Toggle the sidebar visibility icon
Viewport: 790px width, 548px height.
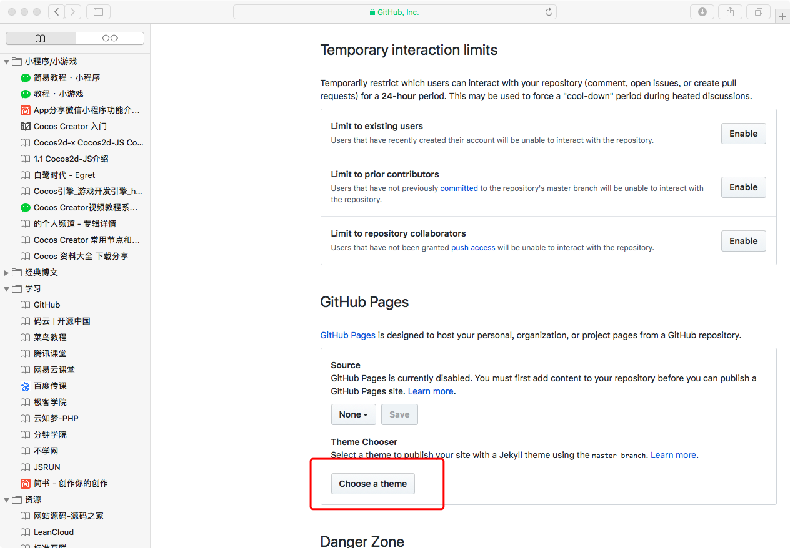click(x=98, y=12)
